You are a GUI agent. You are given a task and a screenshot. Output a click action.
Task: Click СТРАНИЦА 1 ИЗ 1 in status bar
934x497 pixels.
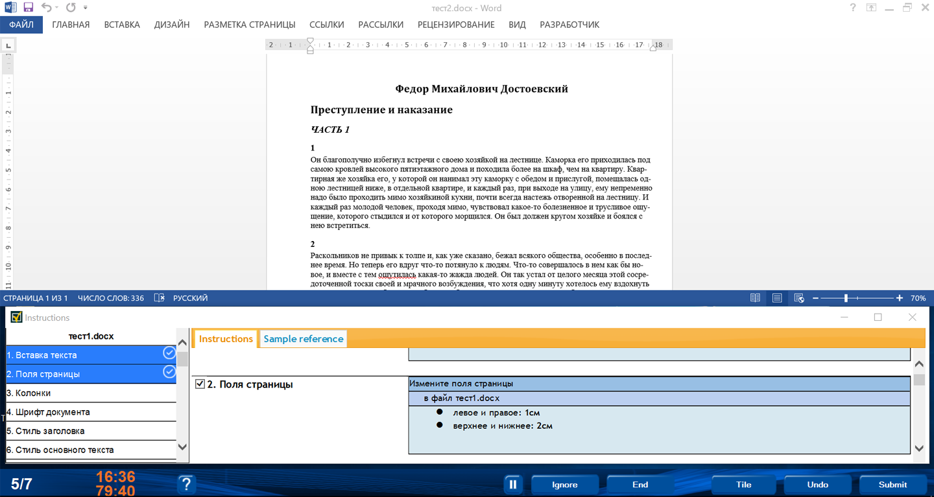pos(35,298)
